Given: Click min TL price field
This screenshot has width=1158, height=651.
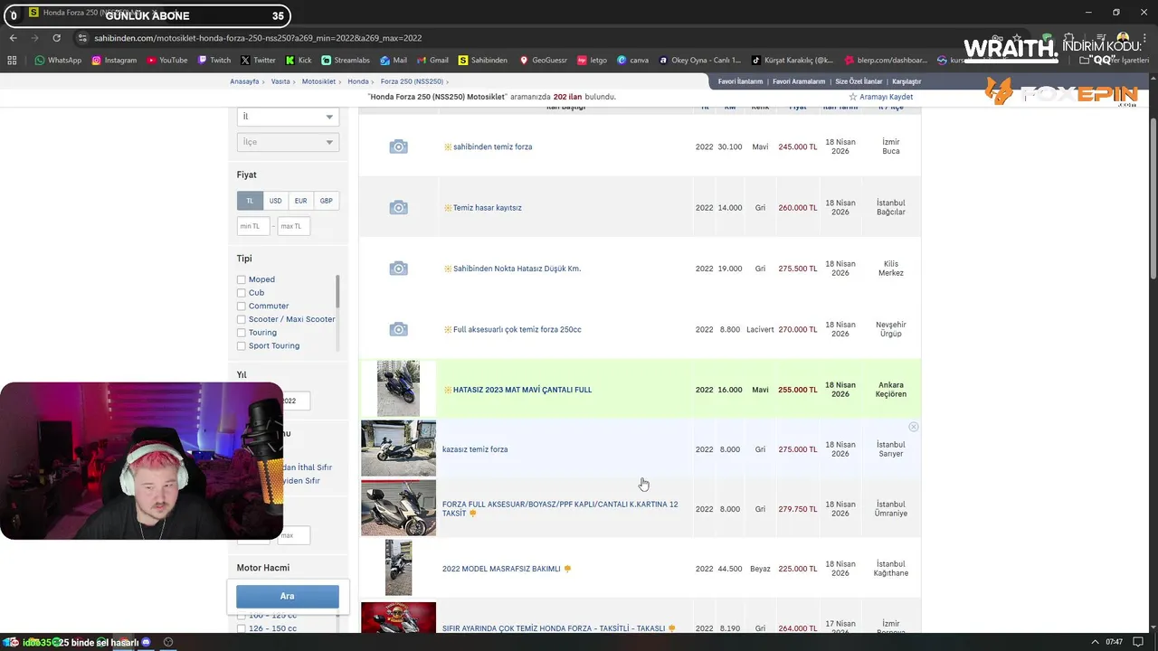Looking at the screenshot, I should (253, 226).
